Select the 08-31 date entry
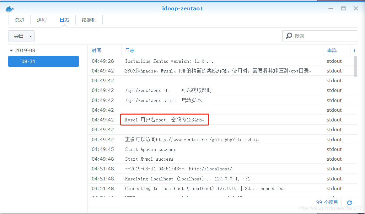 [43, 61]
